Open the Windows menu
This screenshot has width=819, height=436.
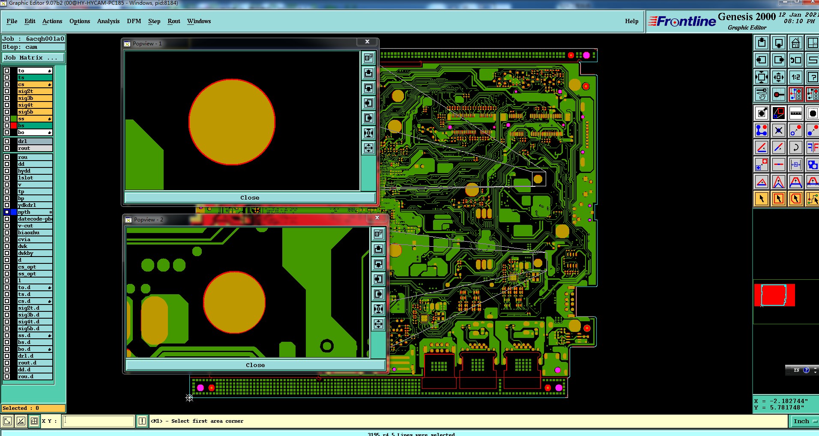point(199,21)
